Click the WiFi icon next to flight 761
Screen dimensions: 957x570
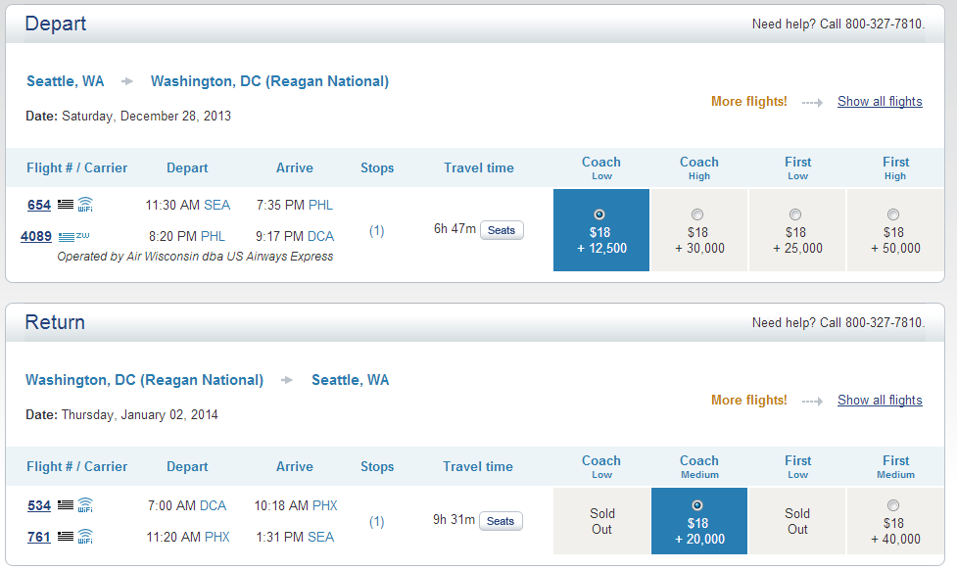[85, 537]
